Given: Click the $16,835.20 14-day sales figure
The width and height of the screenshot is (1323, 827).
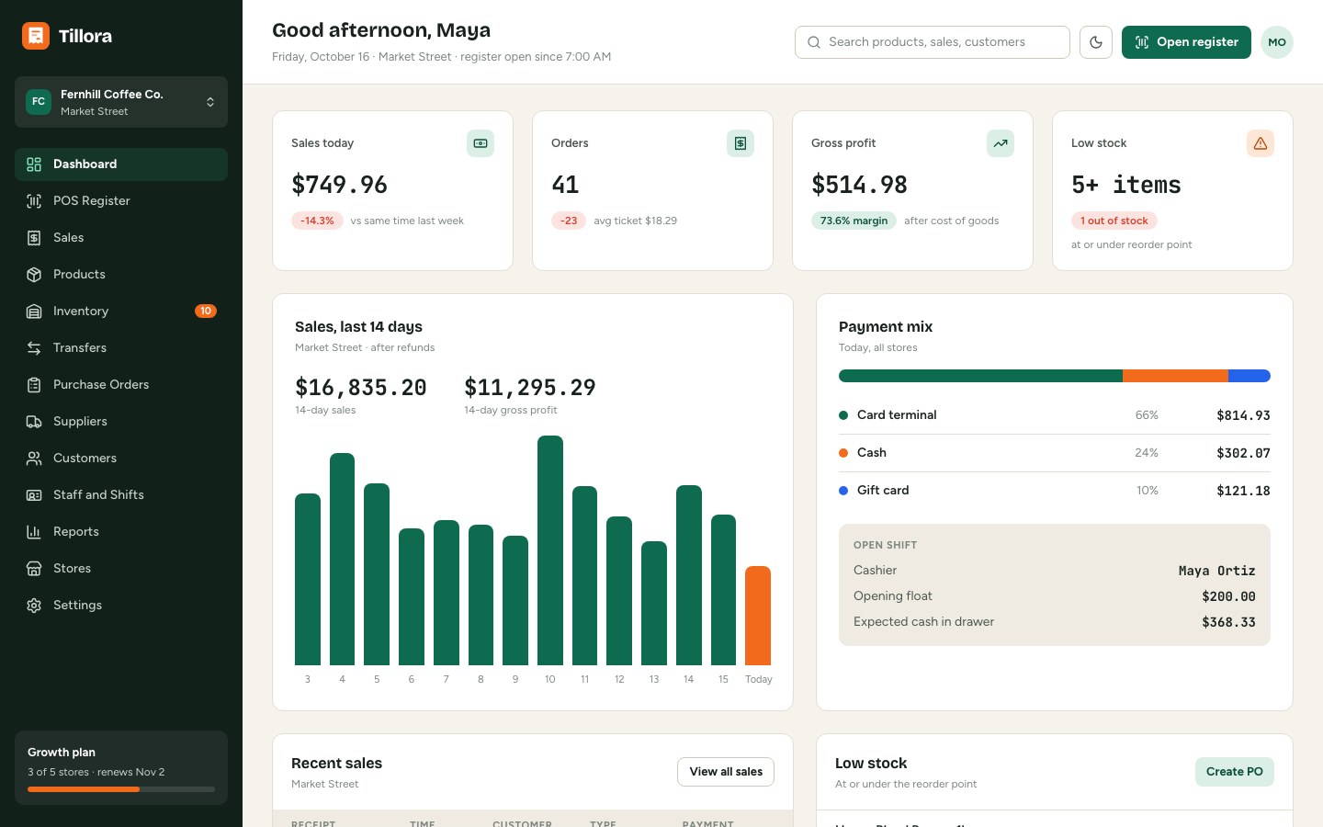Looking at the screenshot, I should pos(361,388).
